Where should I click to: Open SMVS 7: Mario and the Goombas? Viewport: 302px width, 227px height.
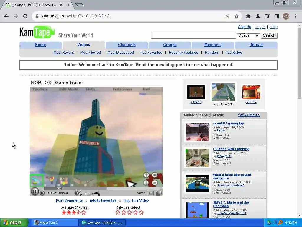tap(231, 204)
